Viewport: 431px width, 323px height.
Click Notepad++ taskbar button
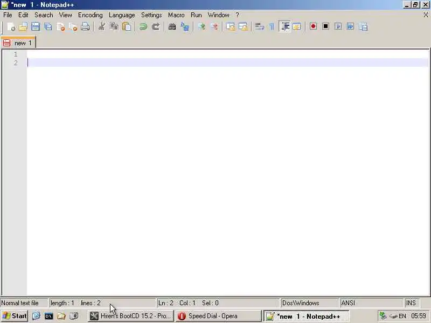pos(306,317)
